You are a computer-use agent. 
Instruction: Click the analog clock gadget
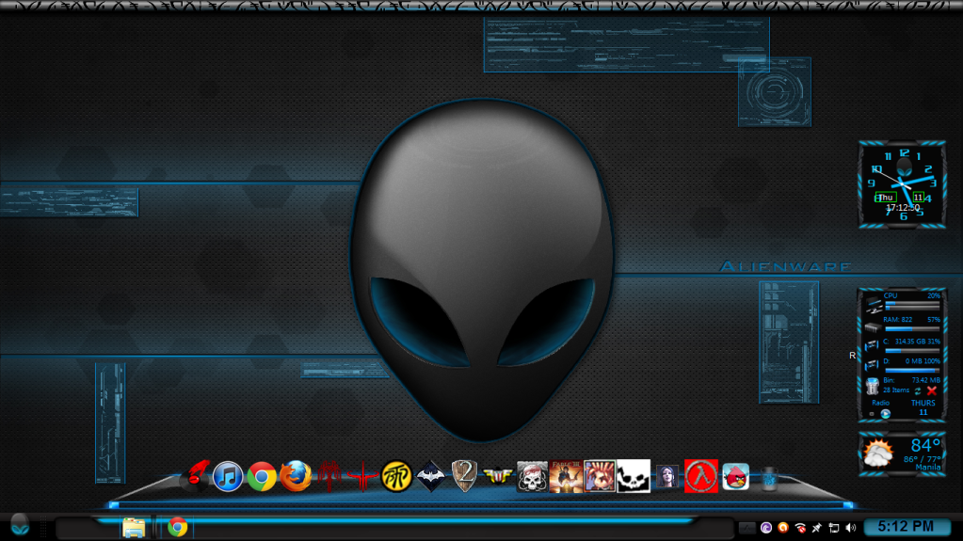tap(902, 183)
